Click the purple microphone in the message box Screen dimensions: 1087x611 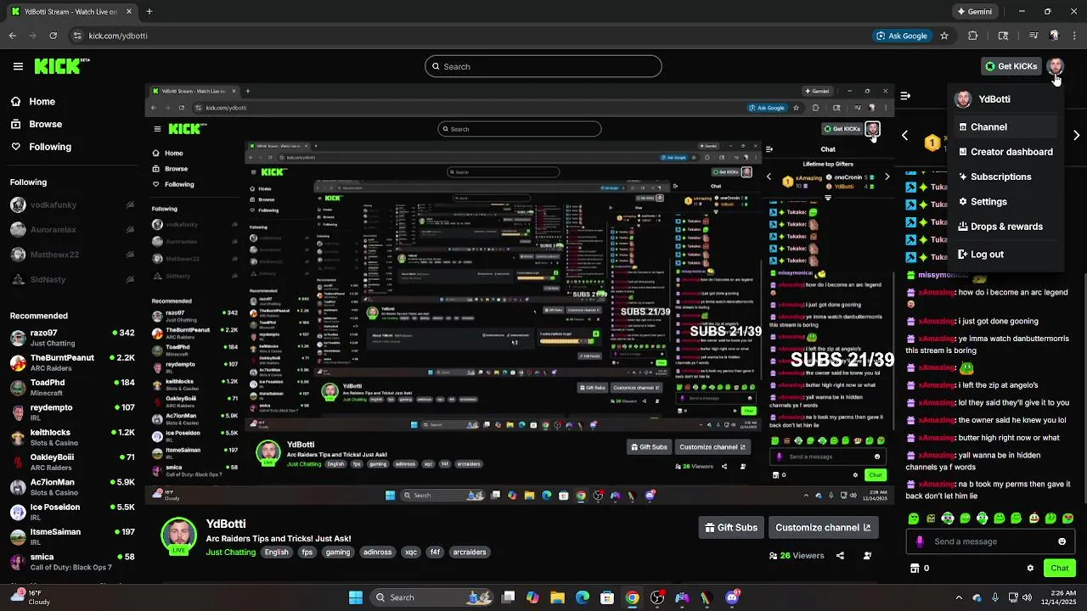click(x=920, y=541)
